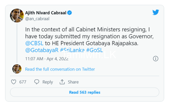
Task: Click the Twitter bird logo
Action: 156,12
